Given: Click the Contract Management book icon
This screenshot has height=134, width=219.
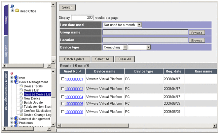Looking at the screenshot, I should click(x=16, y=119).
